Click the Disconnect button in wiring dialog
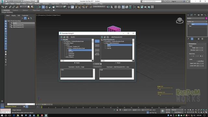Screen dimensions: 208x117 click(97, 67)
